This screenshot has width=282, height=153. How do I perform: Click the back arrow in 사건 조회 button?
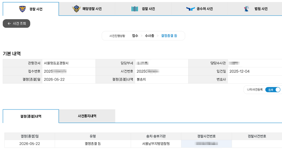coord(9,24)
